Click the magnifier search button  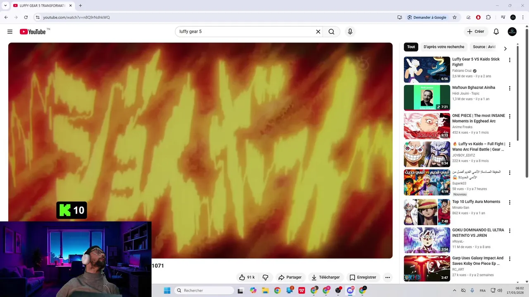(x=331, y=32)
